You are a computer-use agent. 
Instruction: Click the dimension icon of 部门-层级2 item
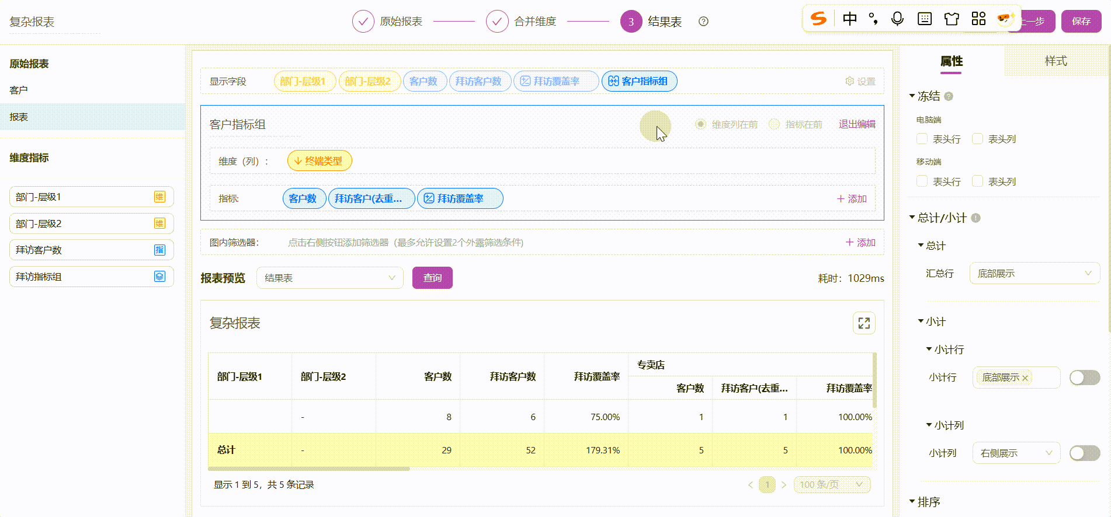159,223
